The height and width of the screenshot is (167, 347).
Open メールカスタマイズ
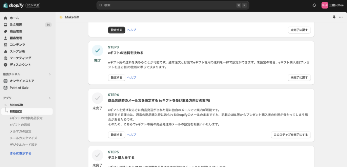[23, 138]
